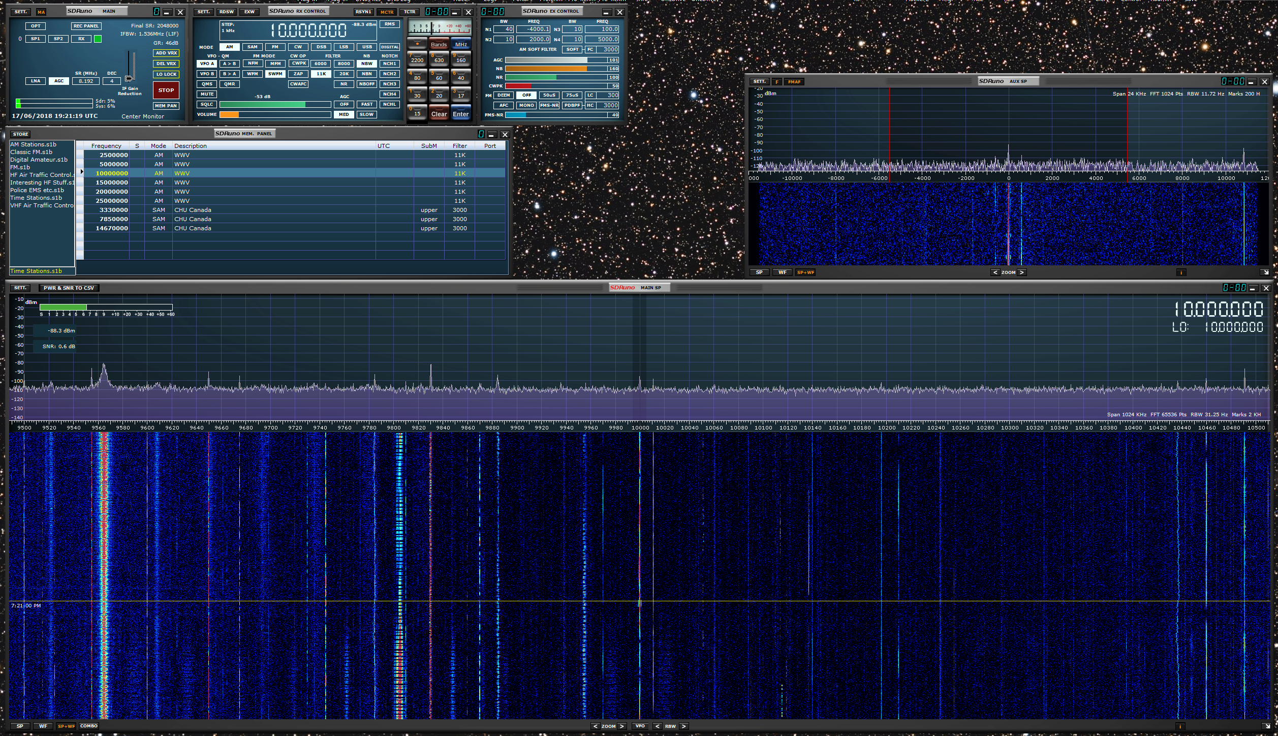Screen dimensions: 1278x736
Task: Toggle the SQLC squelch button
Action: [207, 104]
